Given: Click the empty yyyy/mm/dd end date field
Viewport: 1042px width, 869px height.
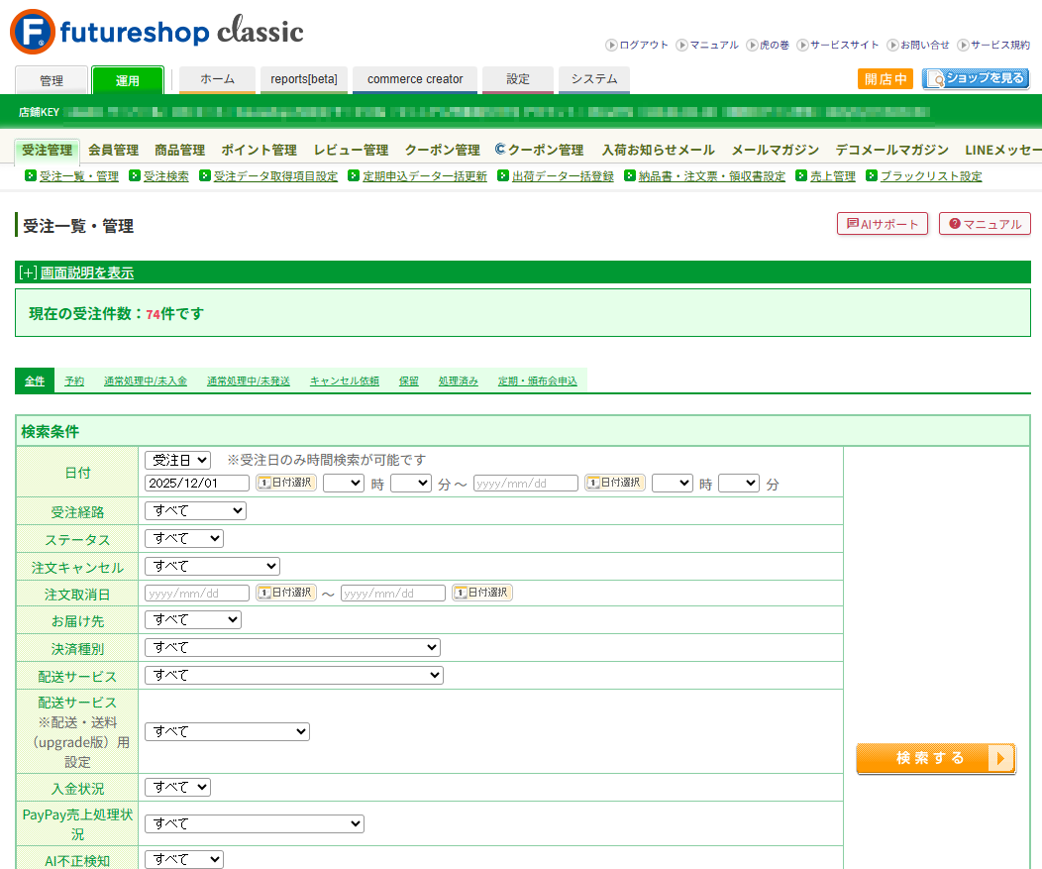Looking at the screenshot, I should tap(525, 483).
